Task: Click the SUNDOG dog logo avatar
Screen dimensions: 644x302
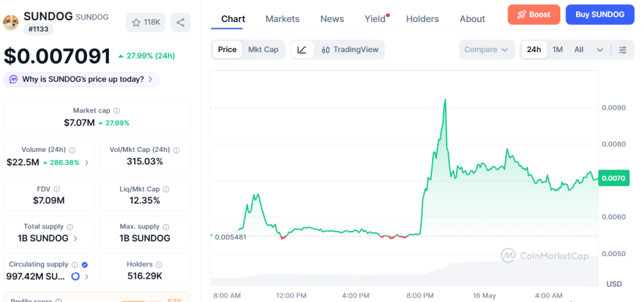Action: tap(11, 22)
